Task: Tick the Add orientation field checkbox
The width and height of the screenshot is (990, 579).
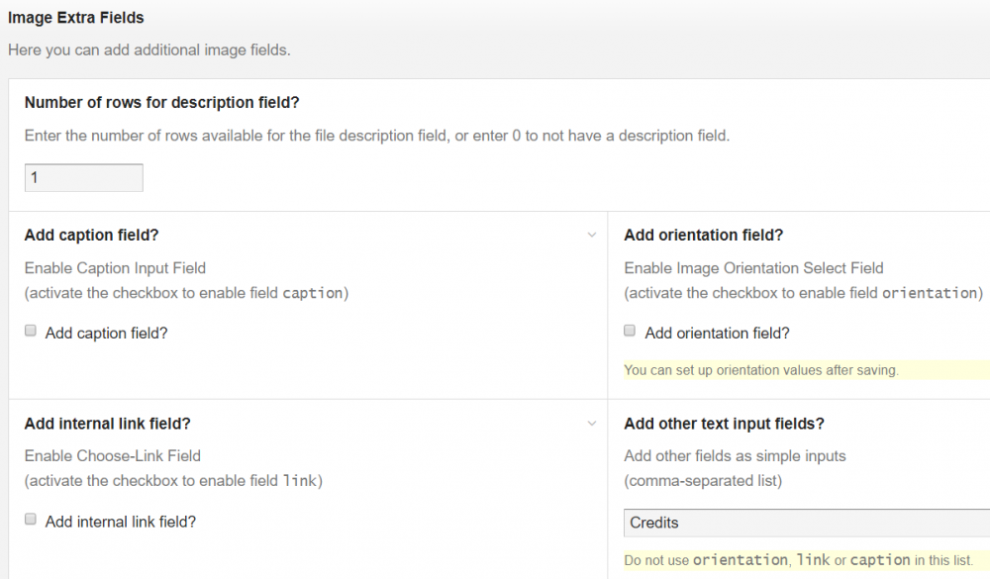Action: tap(631, 332)
